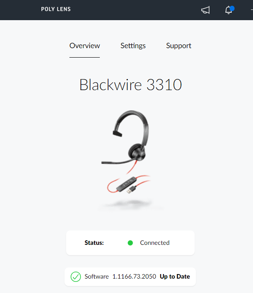The height and width of the screenshot is (293, 253).
Task: Click the green Connected status dot
Action: [x=130, y=243]
